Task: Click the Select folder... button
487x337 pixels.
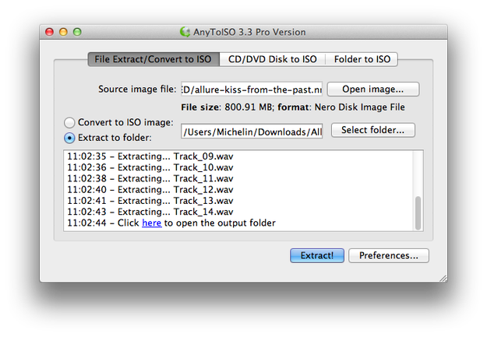Action: pyautogui.click(x=373, y=130)
